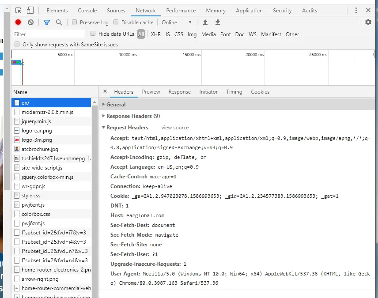
Task: Export HAR file download arrow icon
Action: [x=217, y=22]
